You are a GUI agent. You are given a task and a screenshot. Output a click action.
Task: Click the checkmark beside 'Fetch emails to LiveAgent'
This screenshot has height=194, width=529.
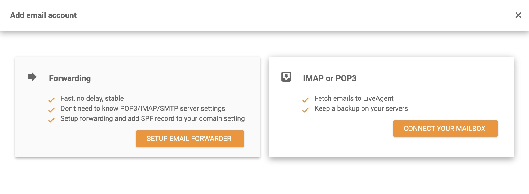pos(306,100)
